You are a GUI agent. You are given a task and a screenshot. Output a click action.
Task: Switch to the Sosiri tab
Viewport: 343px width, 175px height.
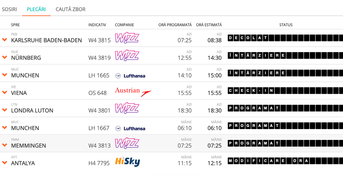(x=9, y=9)
